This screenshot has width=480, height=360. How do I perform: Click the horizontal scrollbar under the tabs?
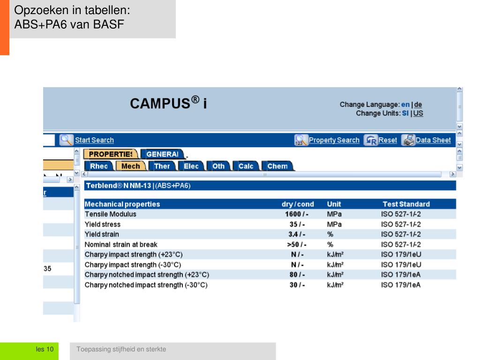264,174
